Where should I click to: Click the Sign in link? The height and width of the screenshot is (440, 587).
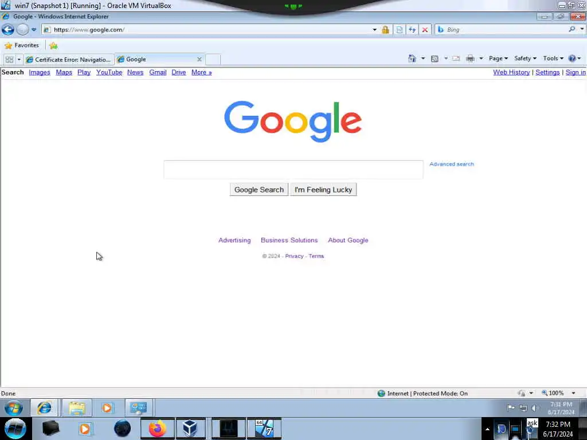pyautogui.click(x=576, y=72)
